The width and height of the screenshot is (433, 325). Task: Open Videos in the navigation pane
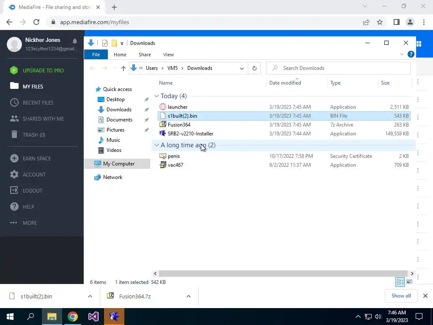click(x=114, y=150)
